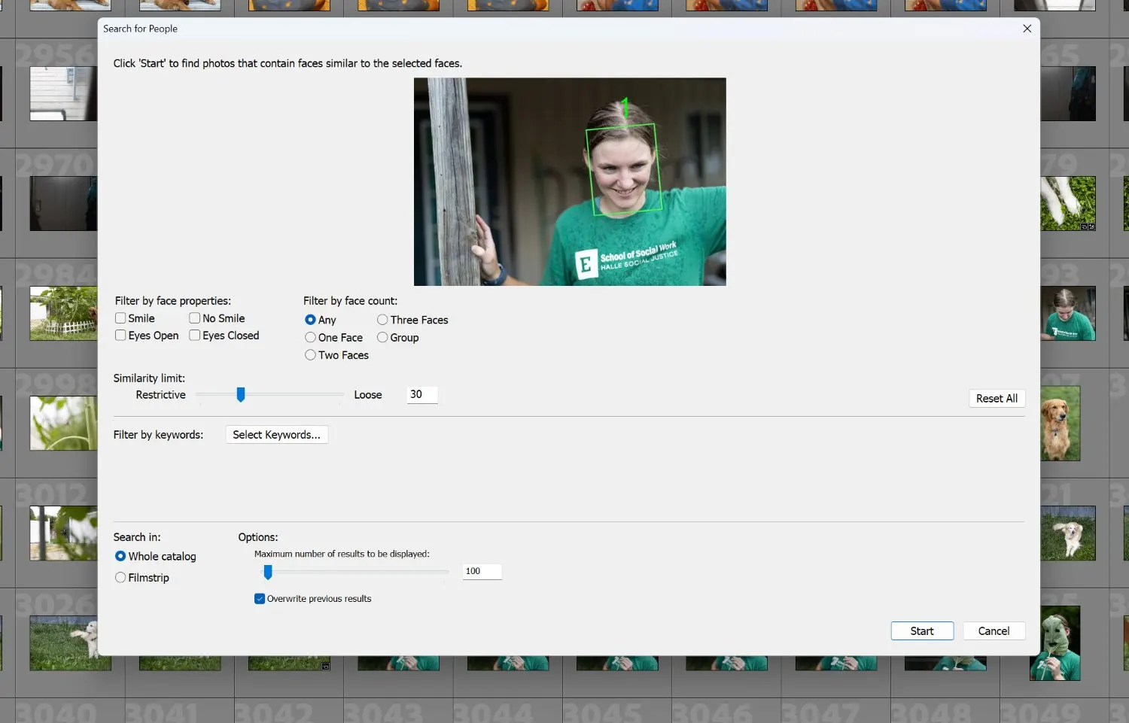Enable the Eyes Open filter
The height and width of the screenshot is (723, 1129).
[120, 336]
